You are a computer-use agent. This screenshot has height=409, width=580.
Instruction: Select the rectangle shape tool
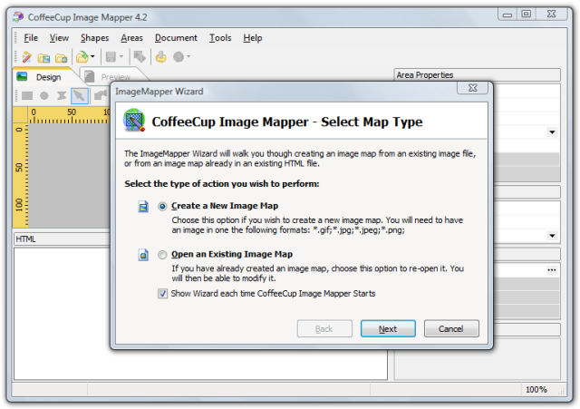[x=27, y=96]
